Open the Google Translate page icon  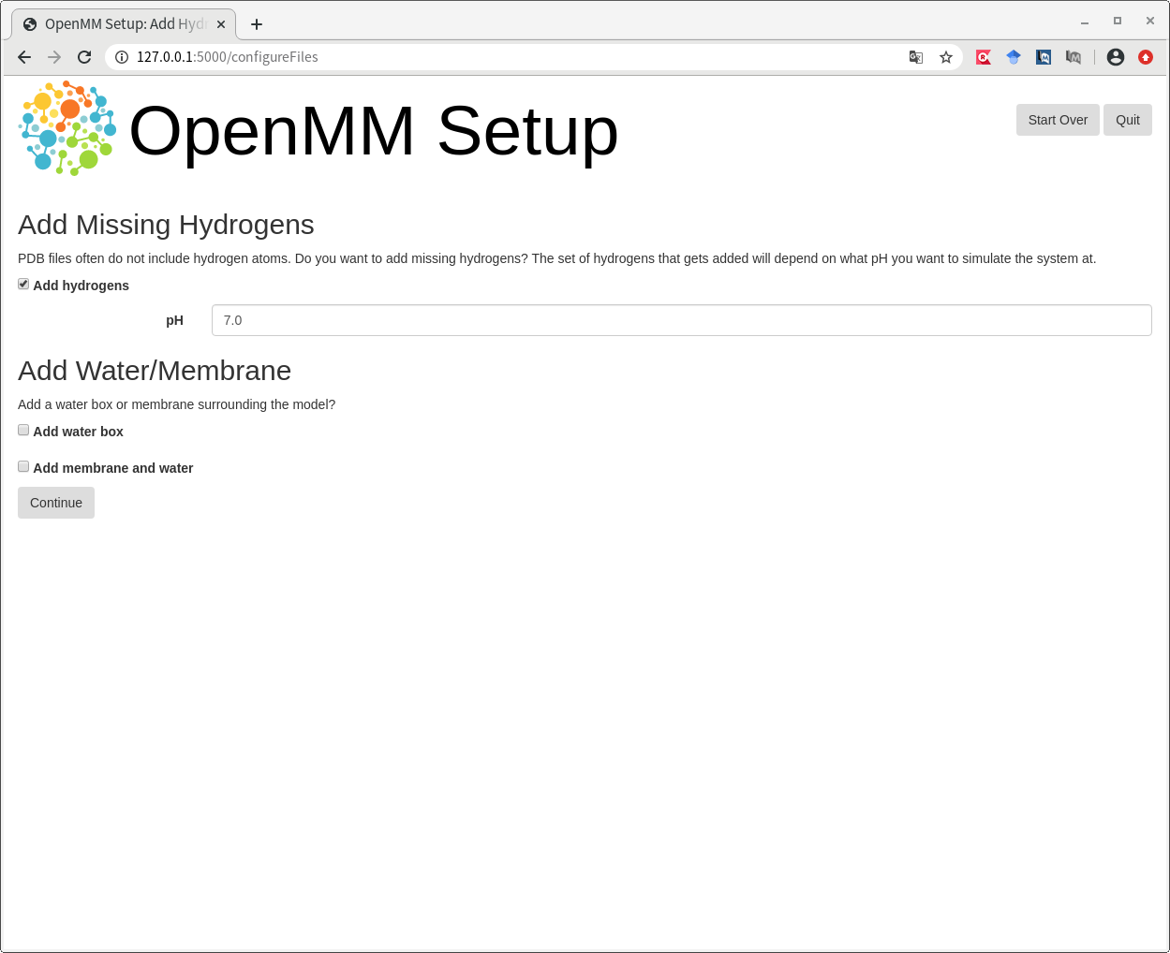(x=916, y=57)
